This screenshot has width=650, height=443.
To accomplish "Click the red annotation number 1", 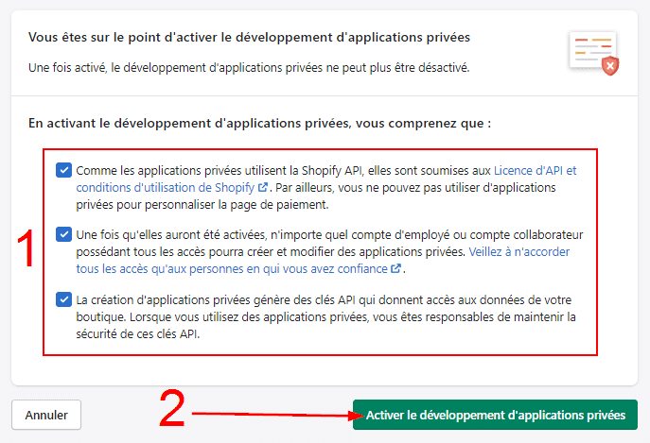I will coord(26,249).
